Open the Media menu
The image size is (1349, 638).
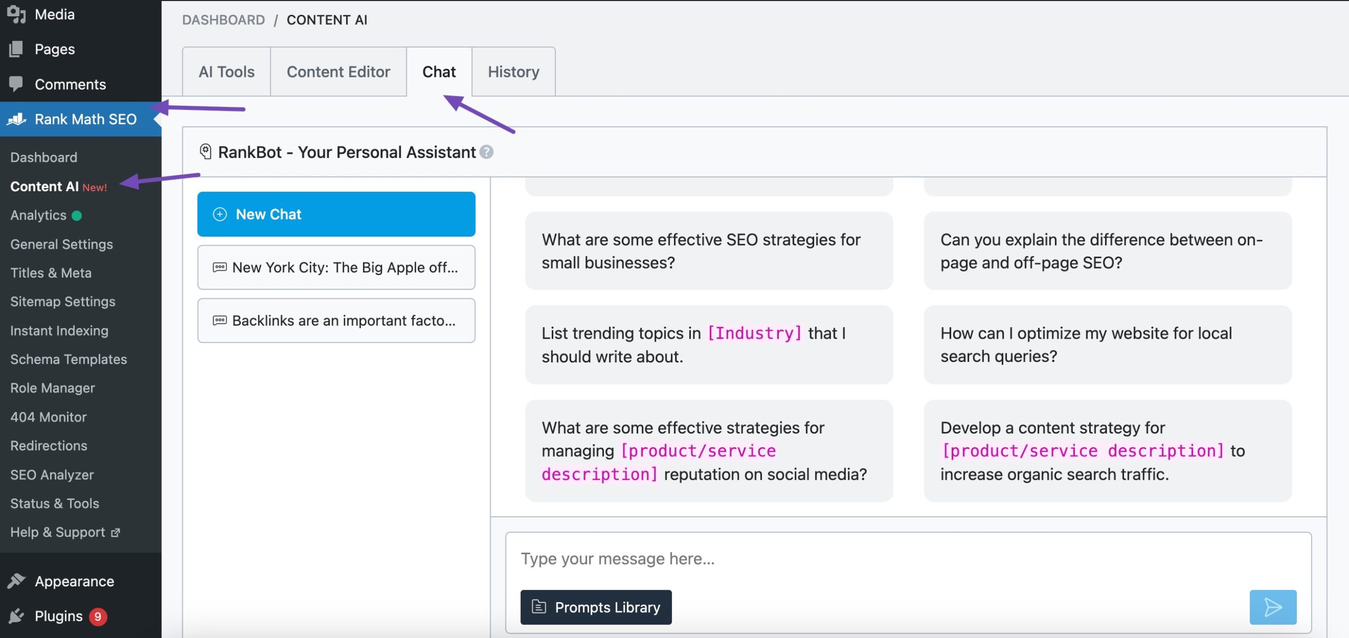(x=55, y=14)
